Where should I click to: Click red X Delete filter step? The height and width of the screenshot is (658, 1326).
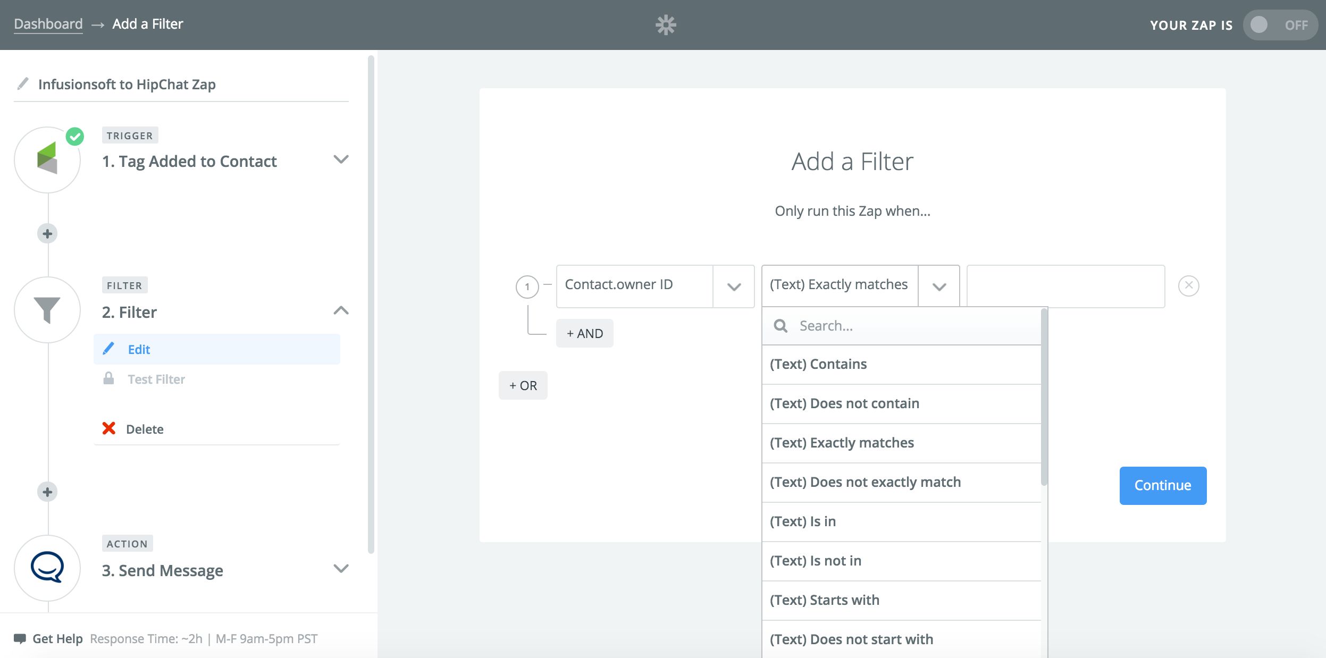[x=109, y=428]
